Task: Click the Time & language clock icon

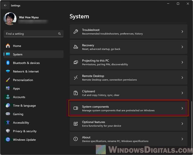Action: click(8, 106)
